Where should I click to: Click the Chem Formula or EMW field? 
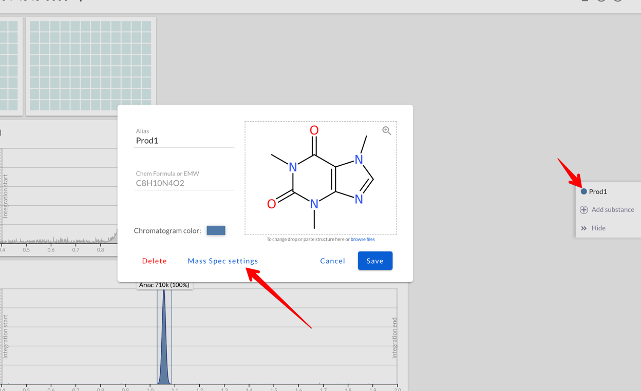[x=184, y=183]
